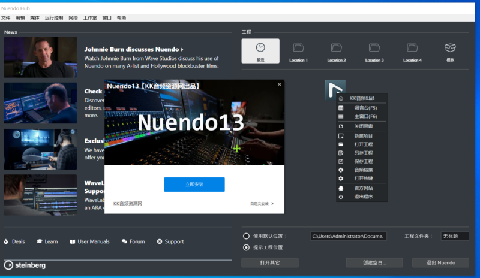Screen dimensions: 480x278
Task: Open the Learn link
Action: (x=47, y=241)
